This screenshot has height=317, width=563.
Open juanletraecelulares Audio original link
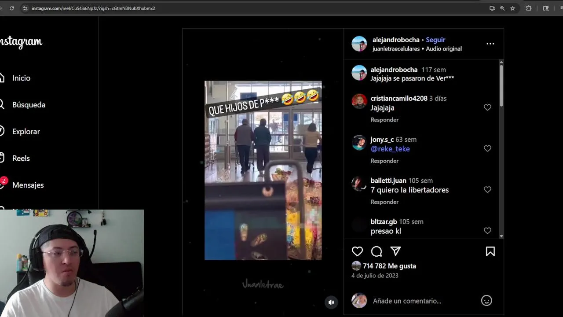[x=417, y=49]
